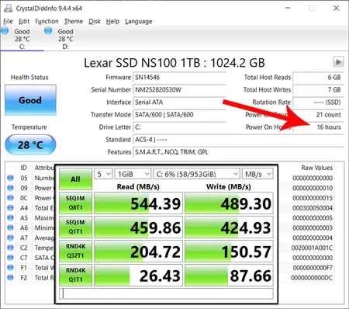Open the MB/s unit dropdown

coord(257,174)
